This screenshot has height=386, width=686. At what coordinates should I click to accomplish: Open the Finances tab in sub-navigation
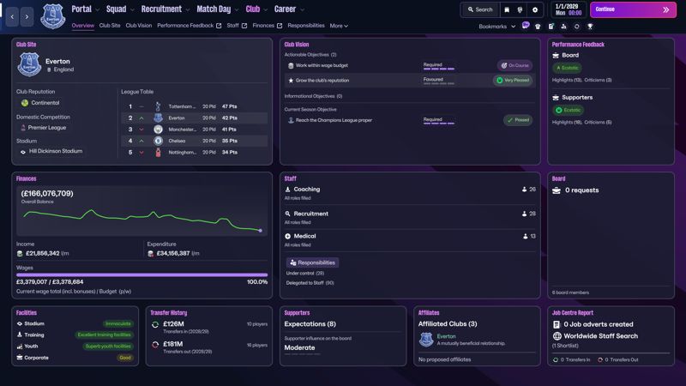267,26
